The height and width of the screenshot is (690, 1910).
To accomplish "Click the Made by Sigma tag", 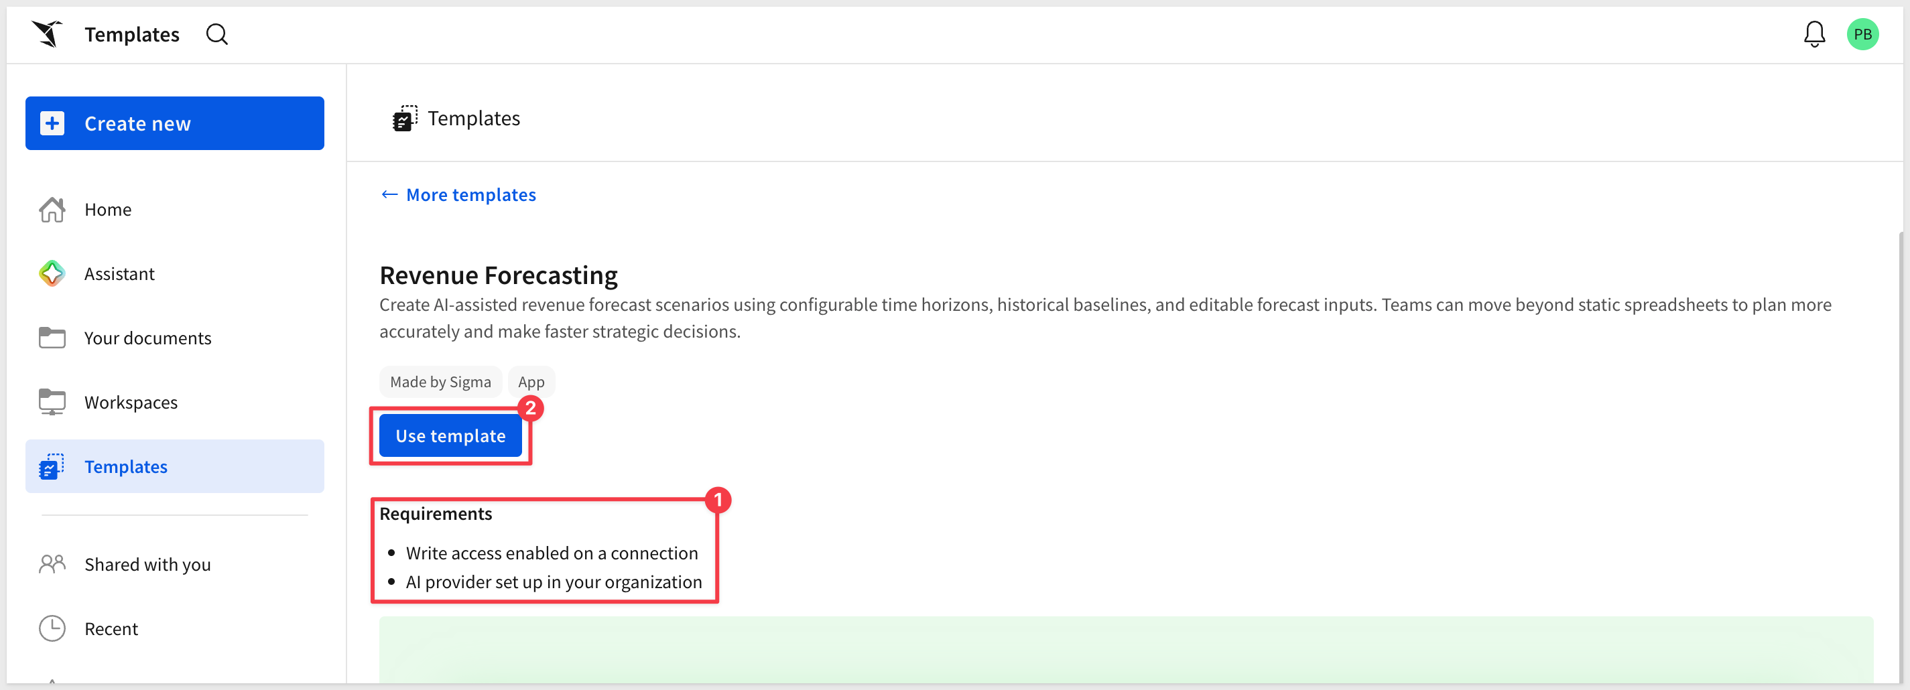I will (x=440, y=382).
